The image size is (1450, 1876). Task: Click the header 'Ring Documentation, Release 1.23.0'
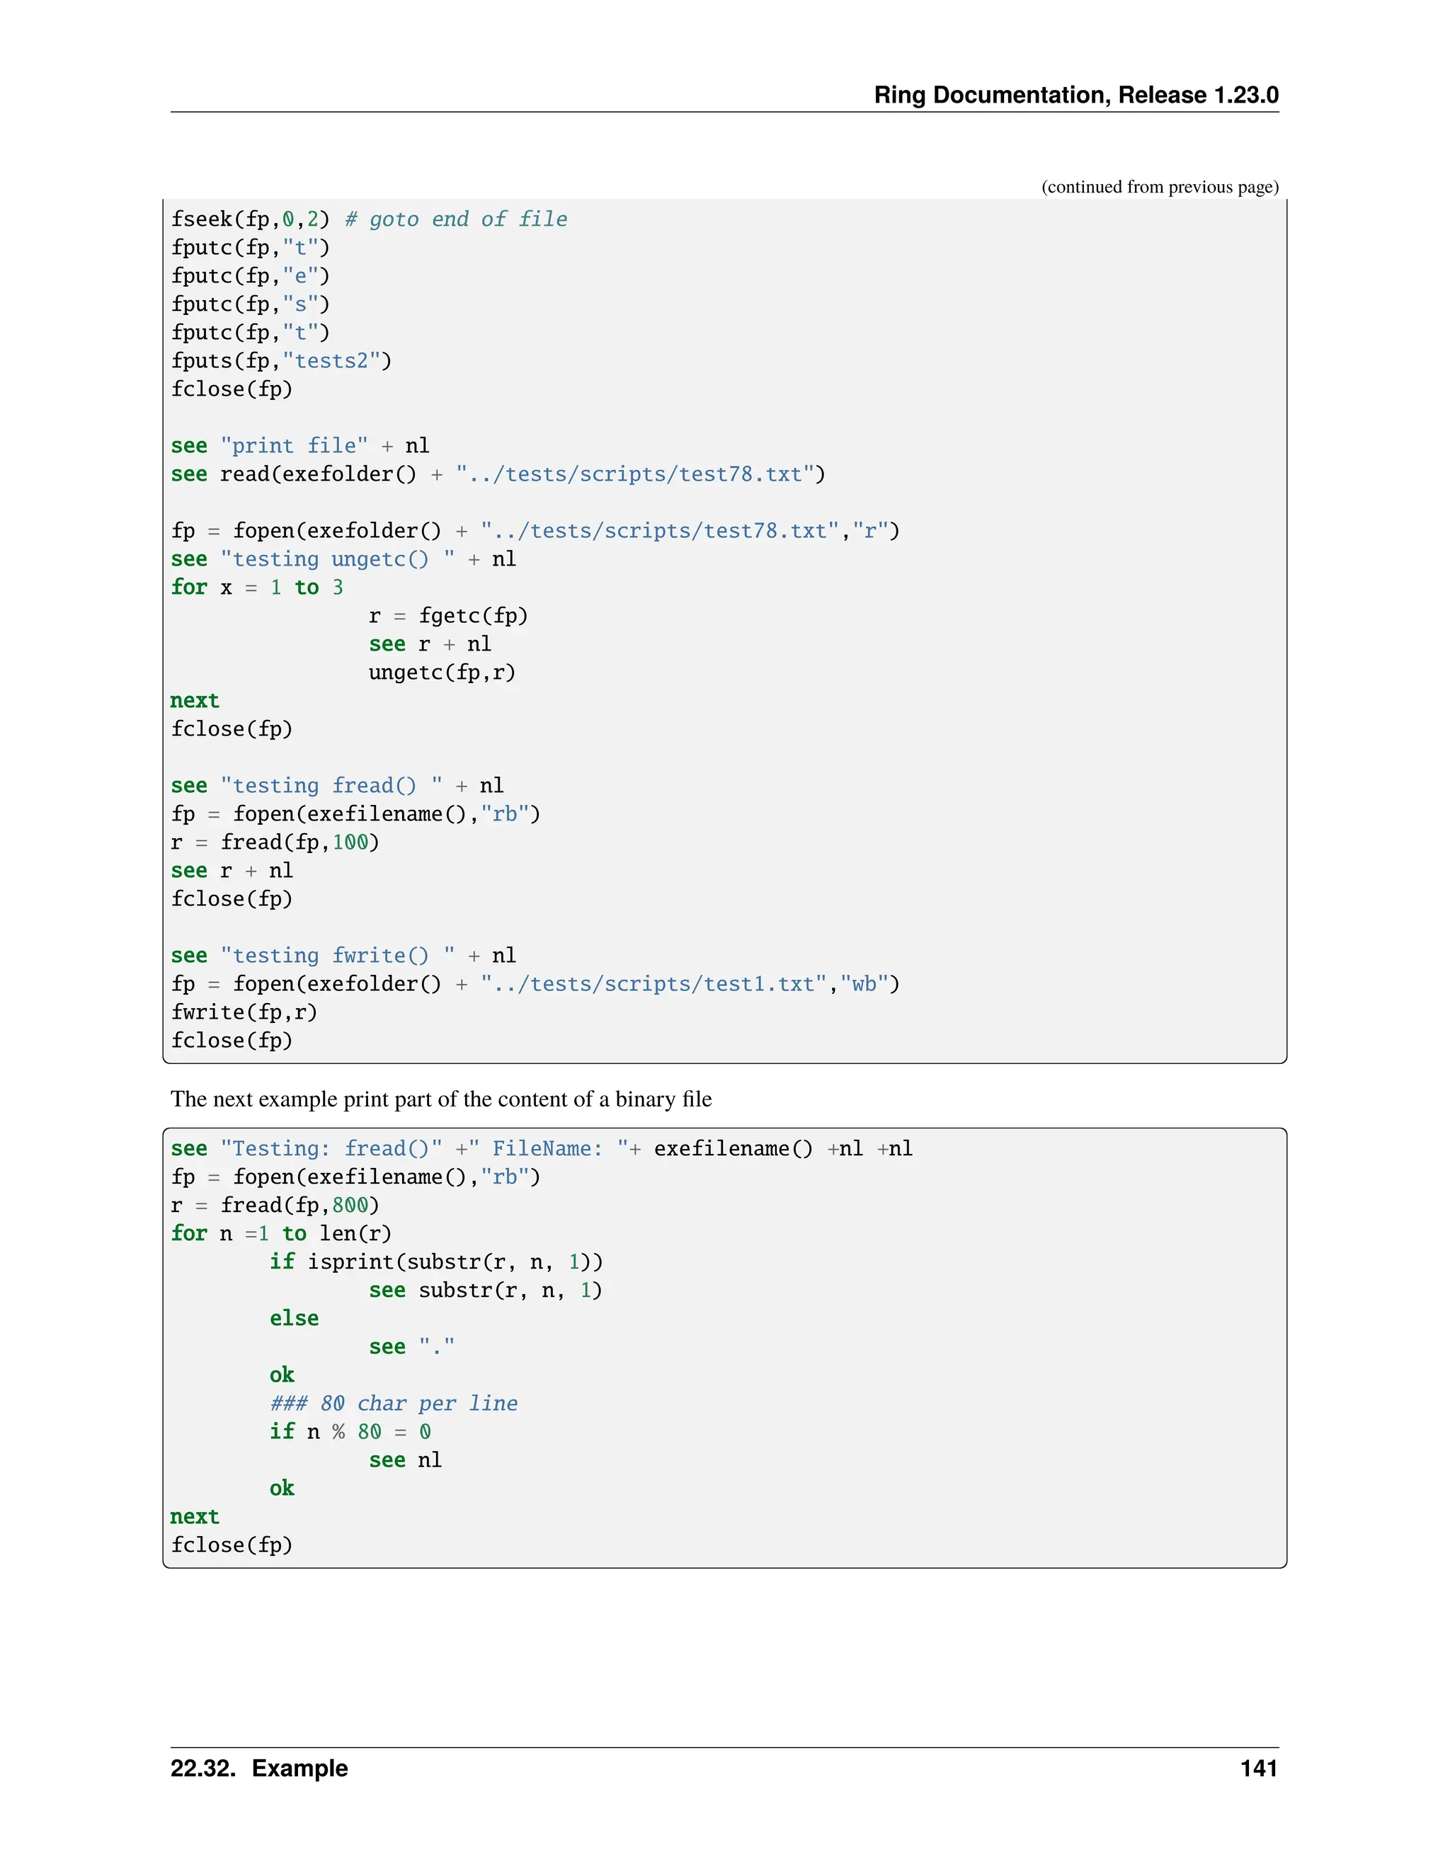tap(1075, 94)
